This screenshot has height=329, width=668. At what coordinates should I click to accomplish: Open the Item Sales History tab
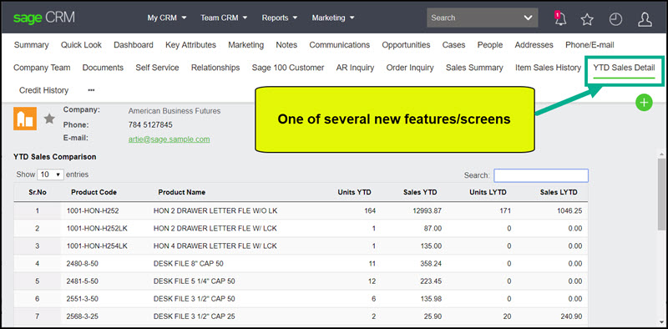[x=548, y=68]
